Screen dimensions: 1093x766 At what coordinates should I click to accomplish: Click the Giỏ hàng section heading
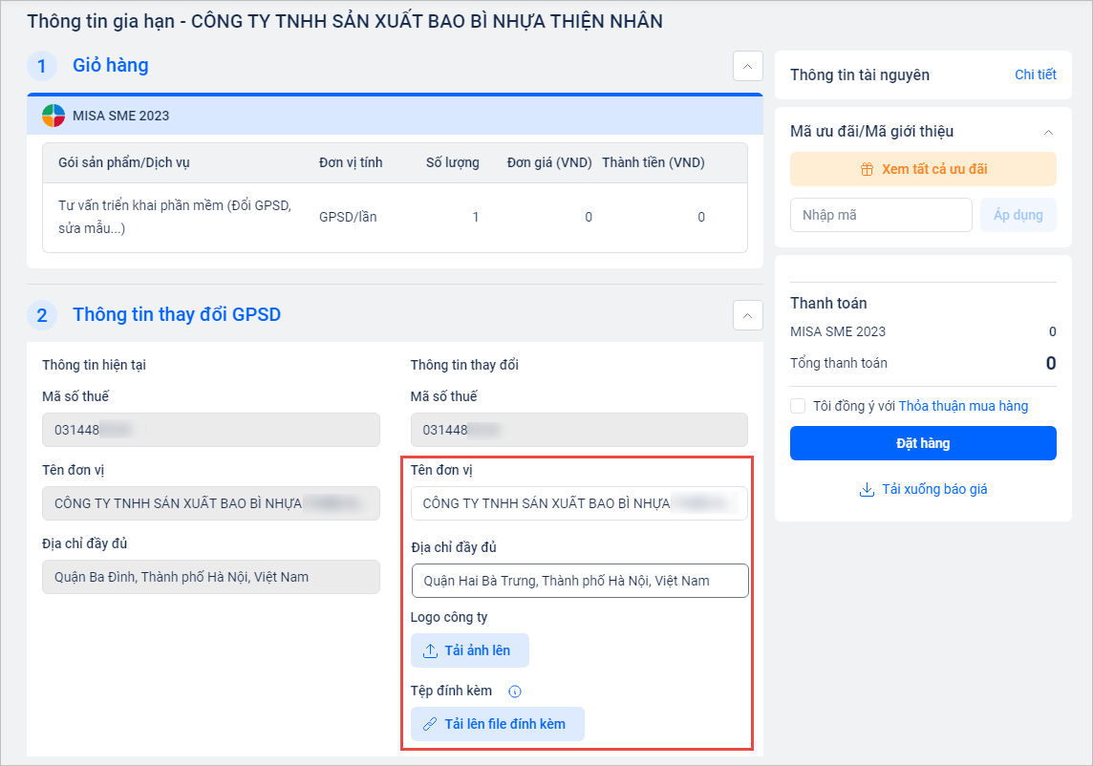tap(111, 66)
